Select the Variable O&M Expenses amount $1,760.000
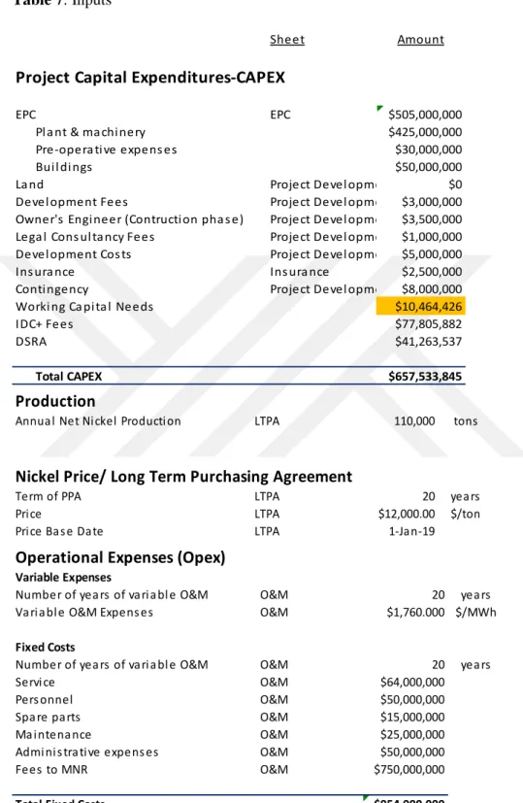 click(415, 612)
